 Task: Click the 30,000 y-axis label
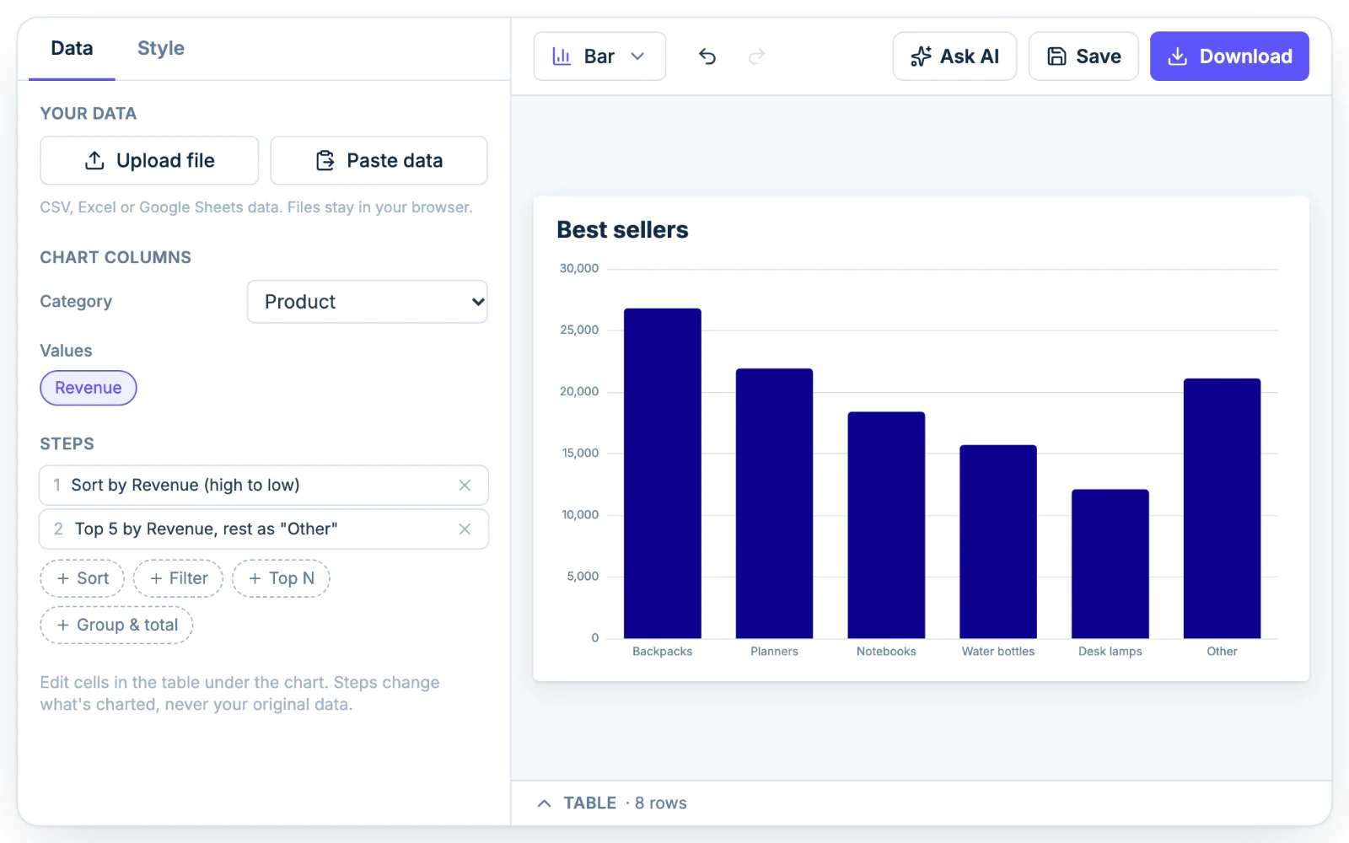[579, 269]
